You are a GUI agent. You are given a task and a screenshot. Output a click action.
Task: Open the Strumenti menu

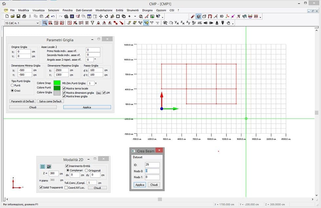tap(133, 10)
